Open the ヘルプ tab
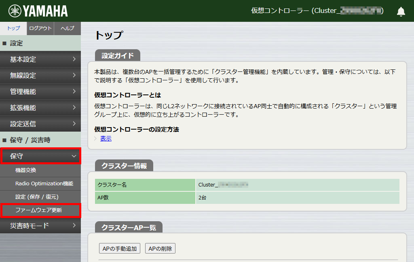414x262 pixels. click(68, 28)
